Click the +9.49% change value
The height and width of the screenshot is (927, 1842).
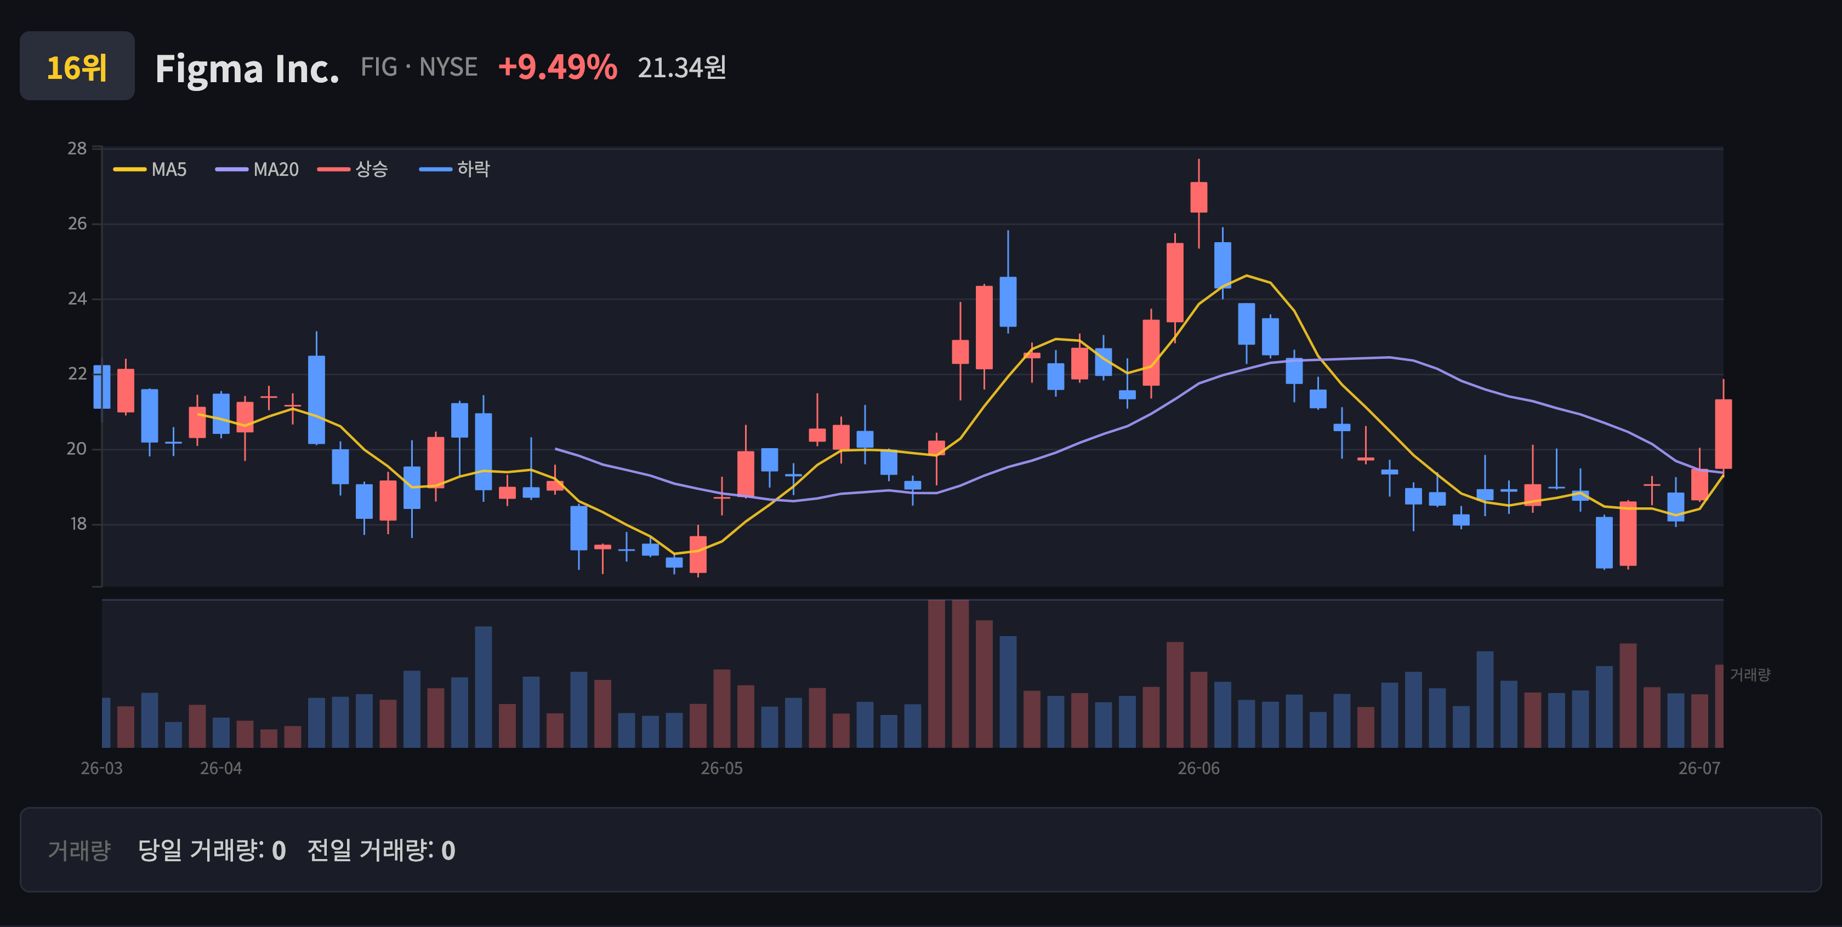(558, 67)
